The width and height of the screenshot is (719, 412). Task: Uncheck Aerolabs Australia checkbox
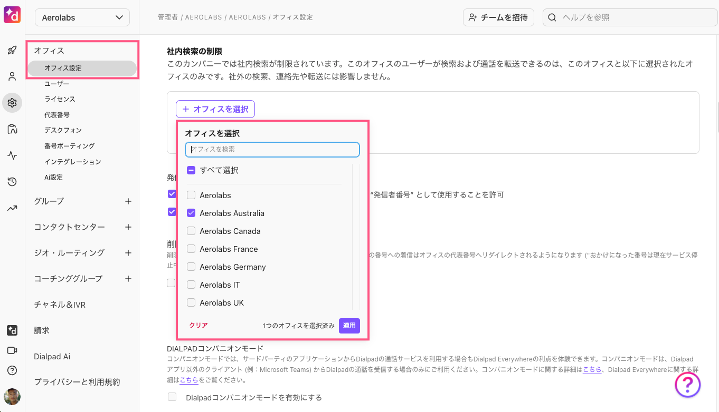[x=191, y=213]
